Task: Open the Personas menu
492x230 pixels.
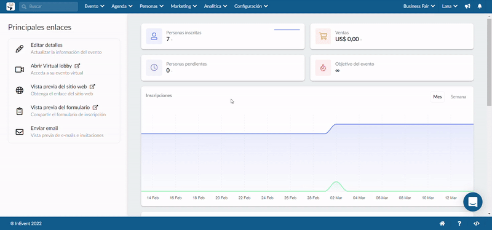Action: (x=151, y=6)
